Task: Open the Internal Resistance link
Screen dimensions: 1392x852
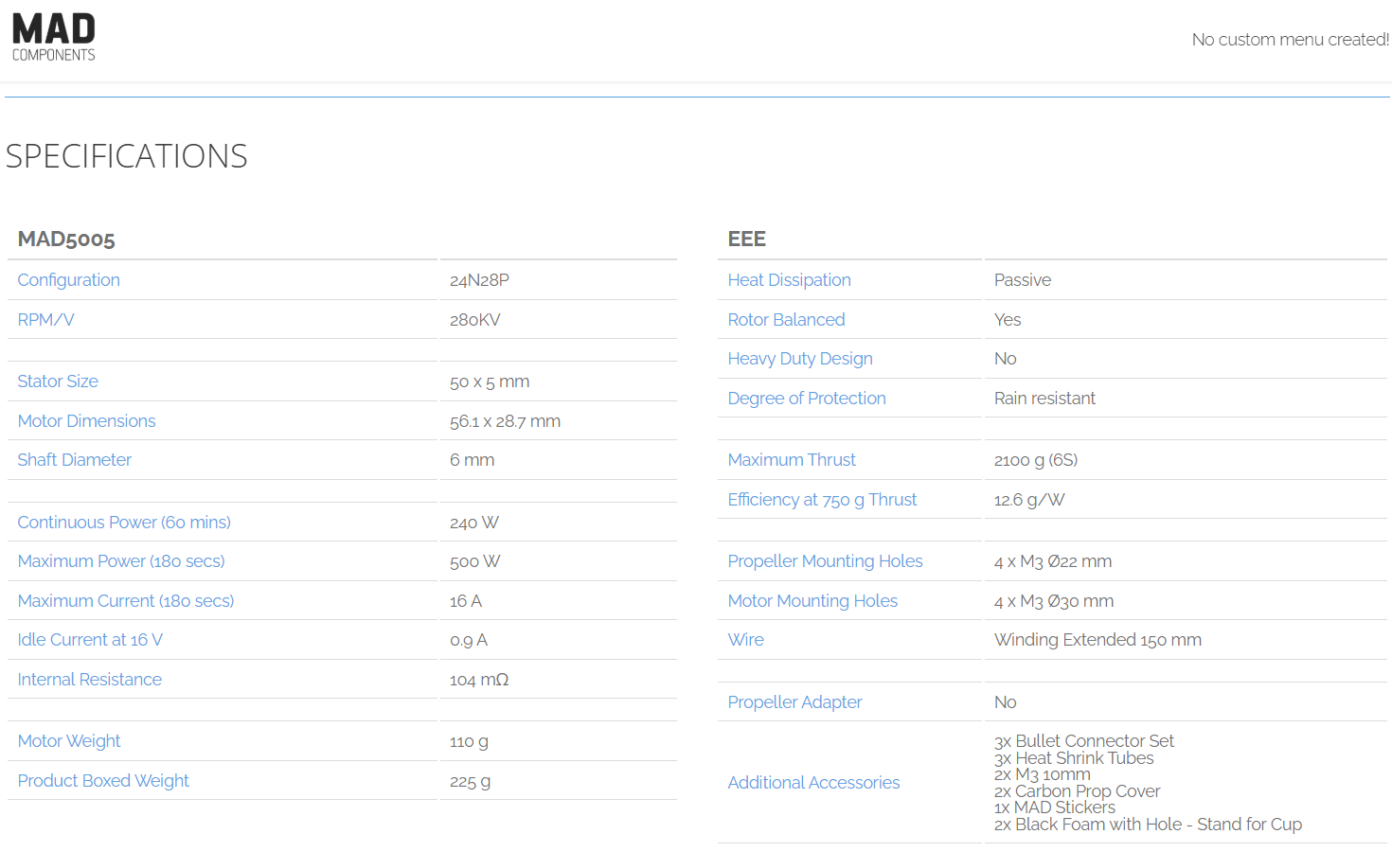Action: (x=90, y=680)
